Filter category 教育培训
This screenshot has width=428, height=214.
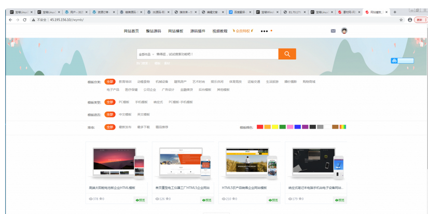coord(125,82)
